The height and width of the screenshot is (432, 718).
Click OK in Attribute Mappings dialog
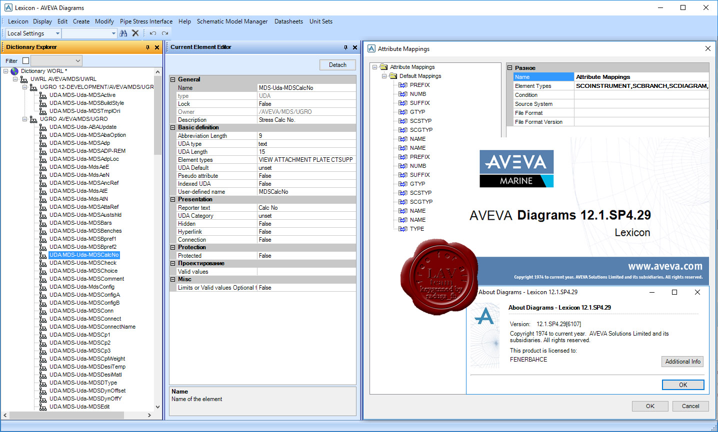point(650,406)
